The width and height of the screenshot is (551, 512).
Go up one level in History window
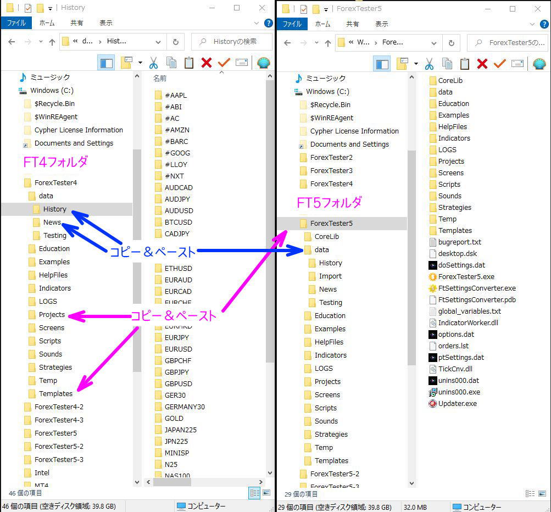(52, 42)
